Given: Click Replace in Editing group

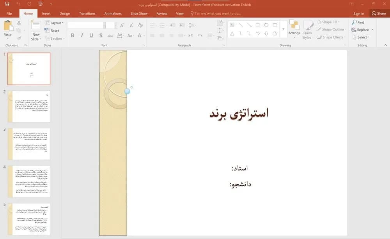Looking at the screenshot, I should point(362,30).
